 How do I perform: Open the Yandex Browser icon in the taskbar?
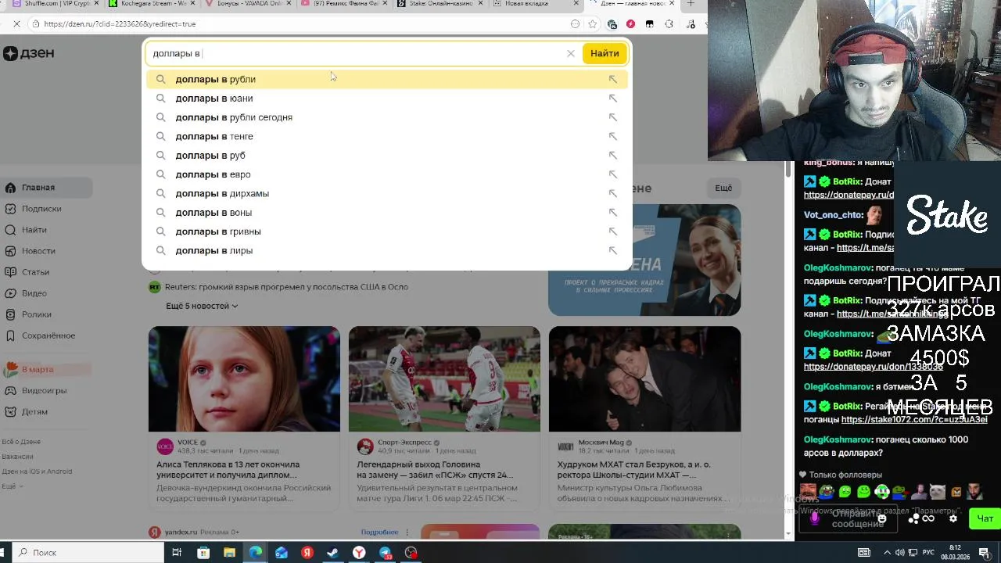(359, 553)
